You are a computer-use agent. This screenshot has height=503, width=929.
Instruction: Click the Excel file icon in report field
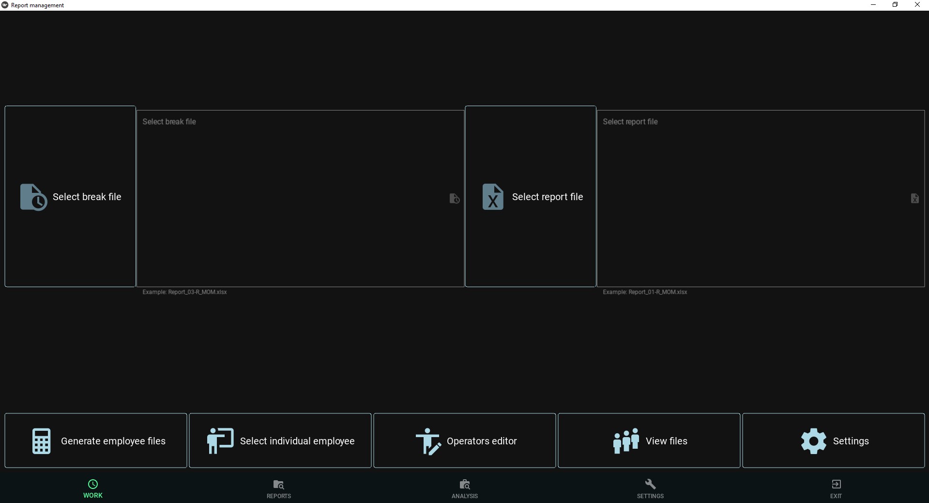(914, 199)
